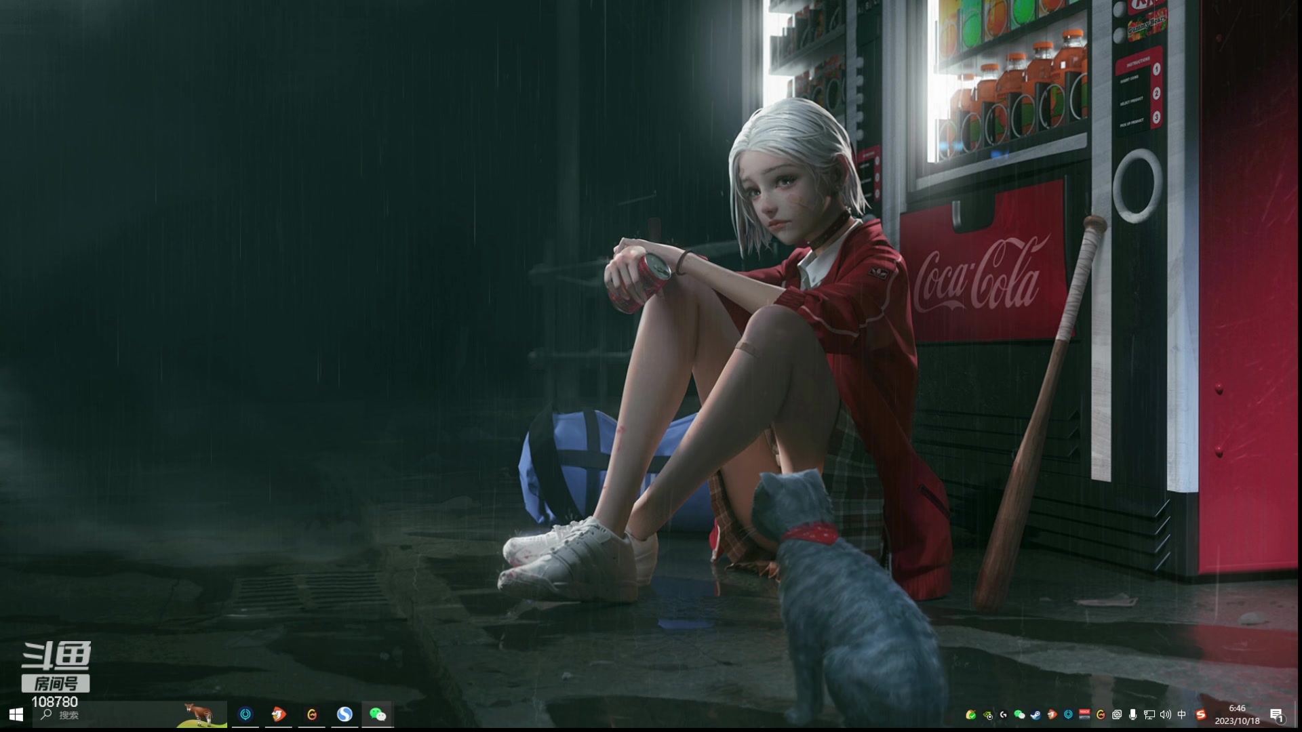The width and height of the screenshot is (1302, 732).
Task: Click the Logitech G HUB tray icon
Action: click(x=1003, y=714)
